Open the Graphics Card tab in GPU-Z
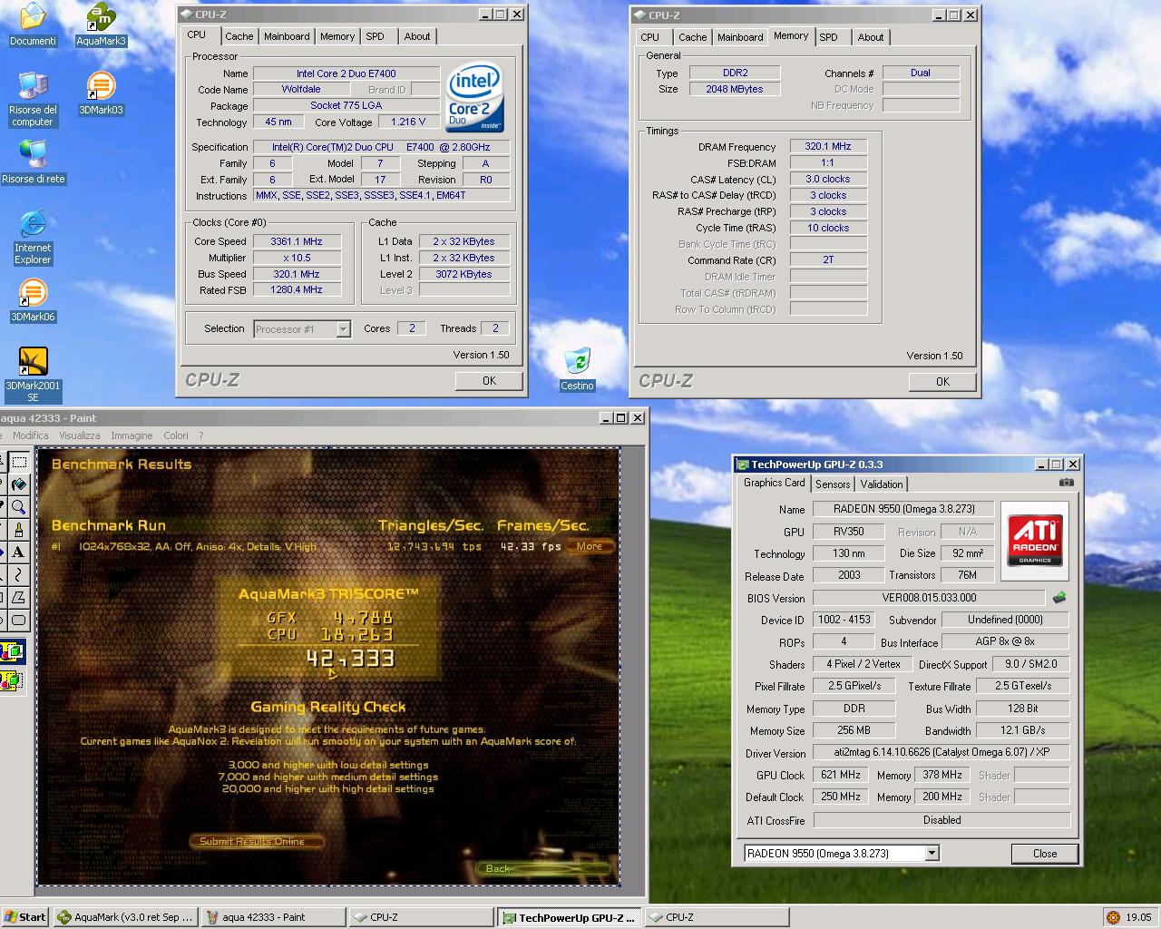Image resolution: width=1161 pixels, height=929 pixels. 774,483
